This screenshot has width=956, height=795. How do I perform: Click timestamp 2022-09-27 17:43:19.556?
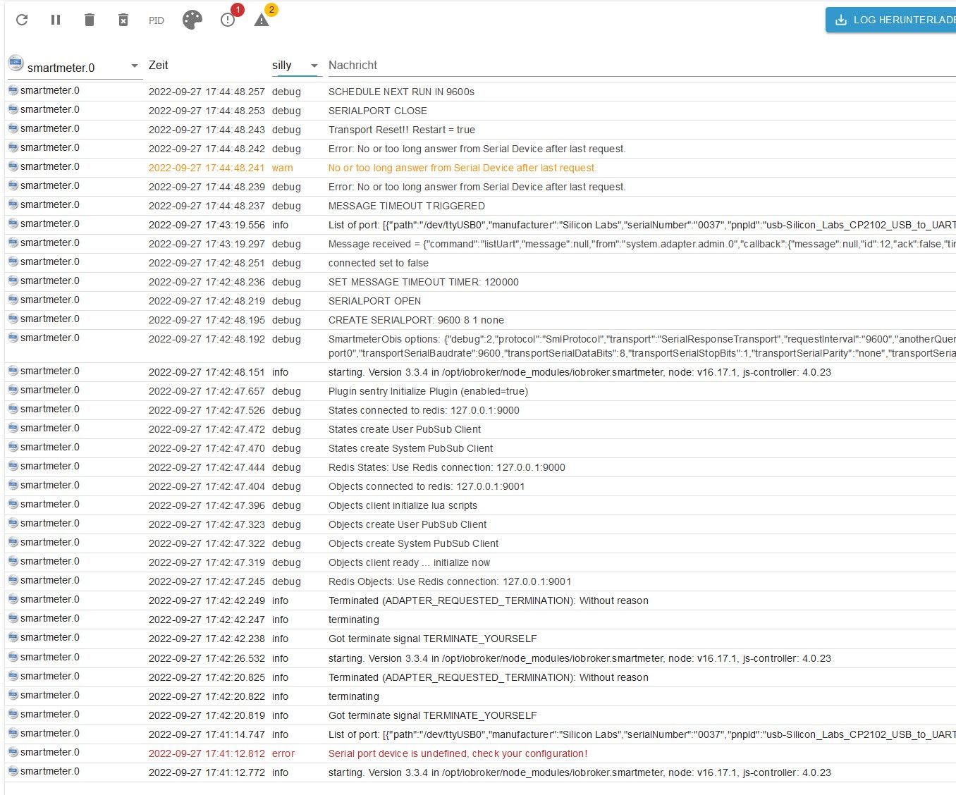pos(207,225)
